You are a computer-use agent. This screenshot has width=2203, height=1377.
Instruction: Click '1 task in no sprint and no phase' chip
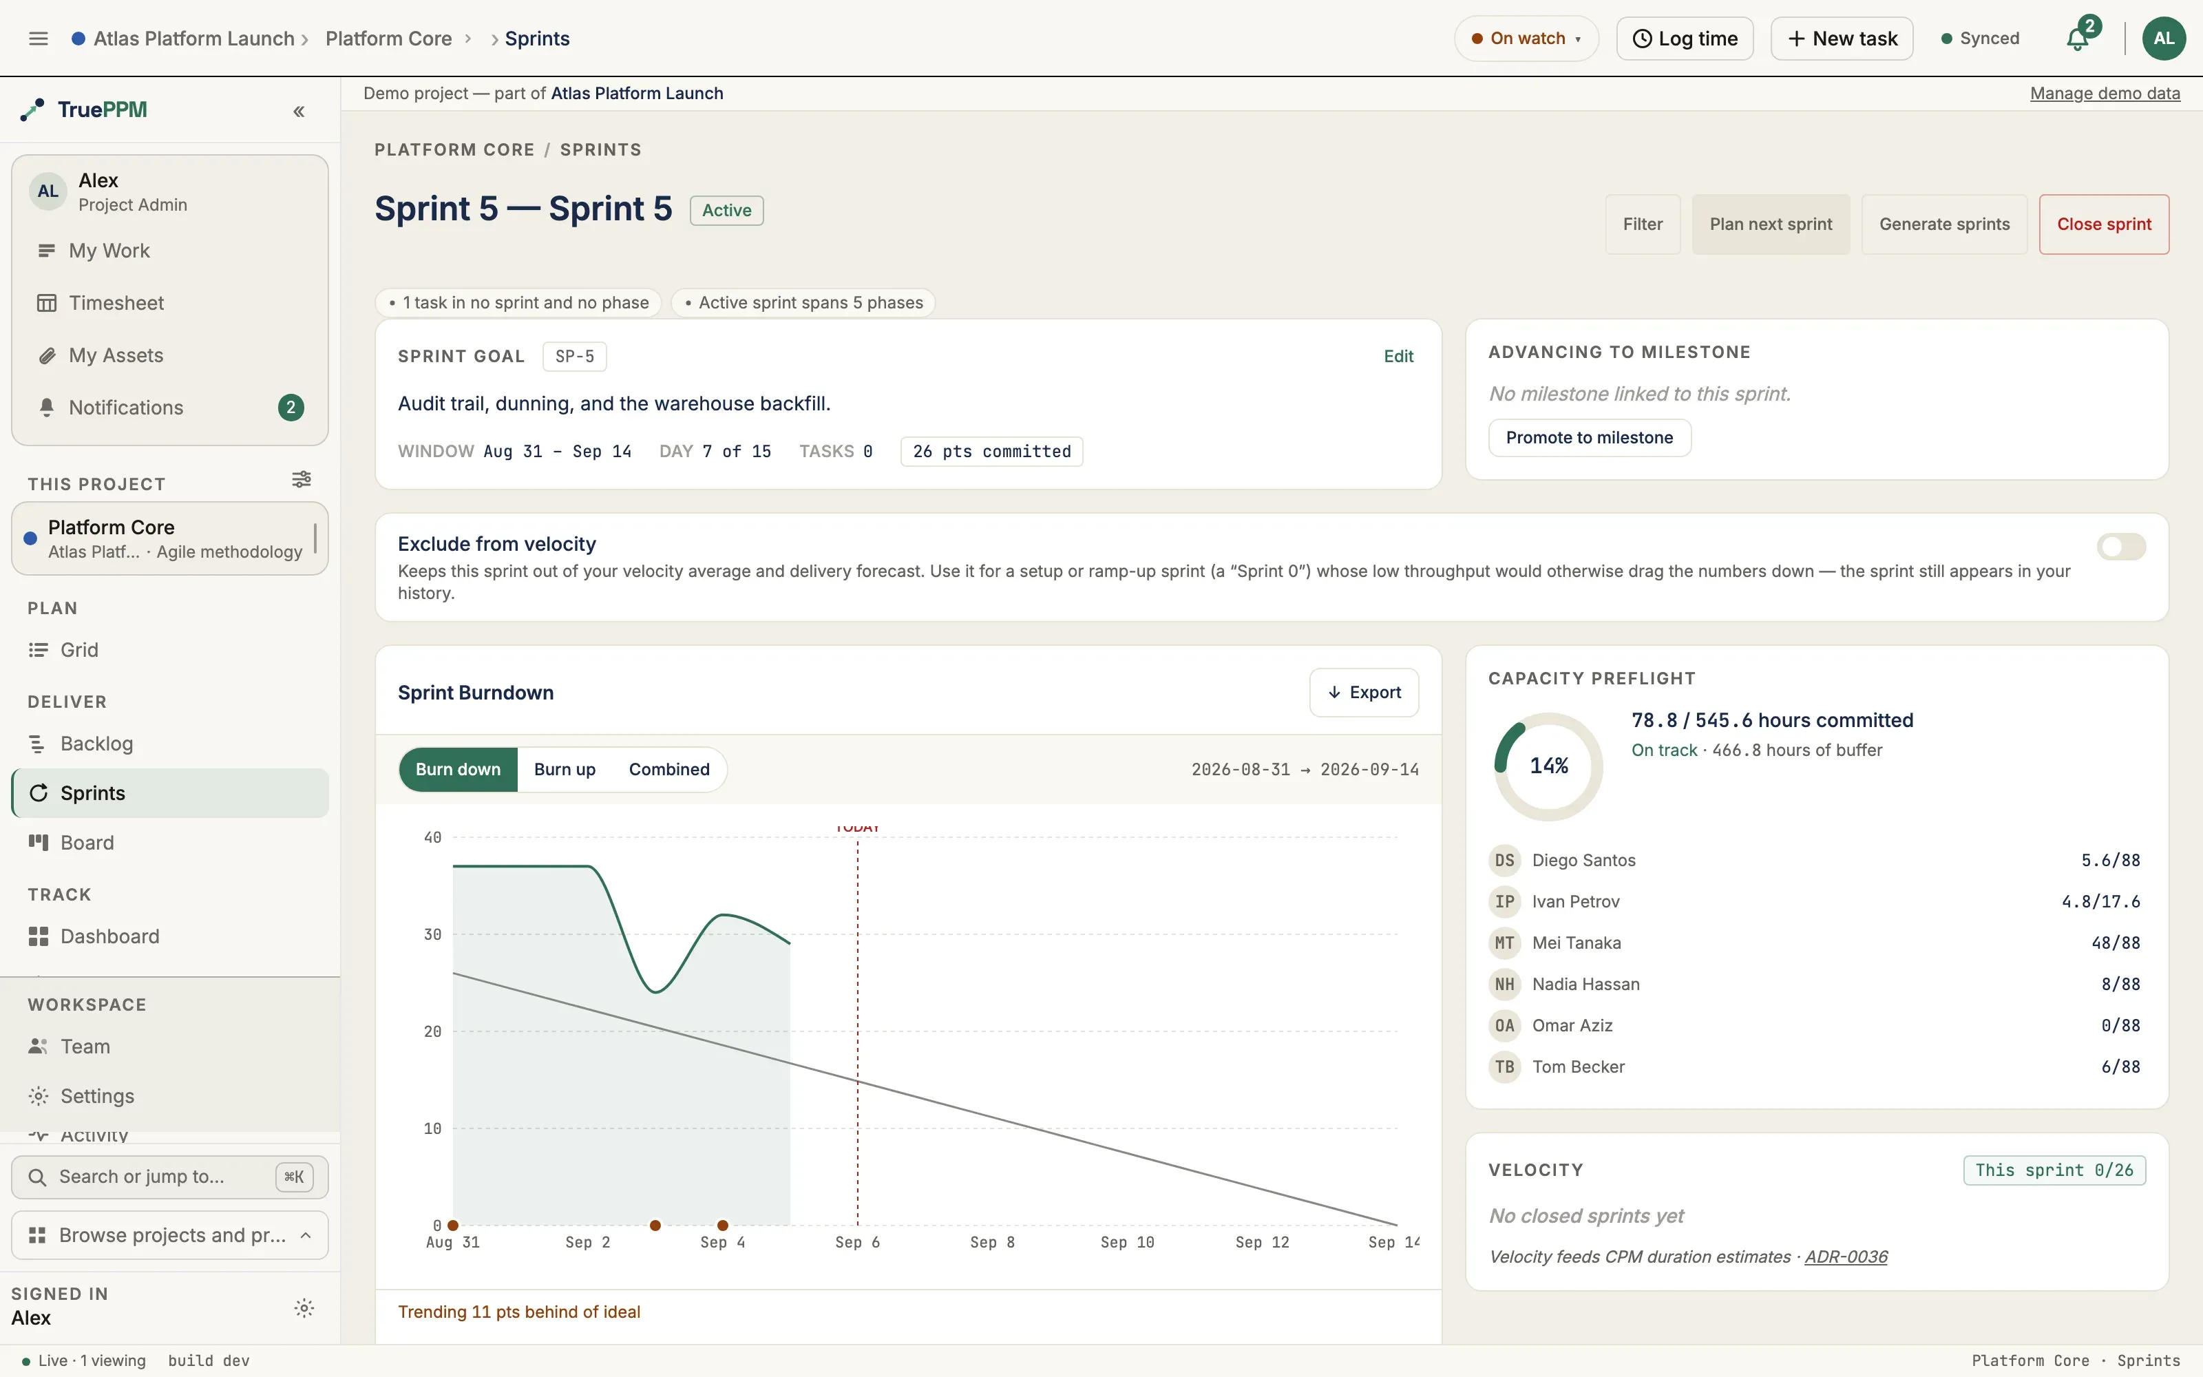[519, 302]
